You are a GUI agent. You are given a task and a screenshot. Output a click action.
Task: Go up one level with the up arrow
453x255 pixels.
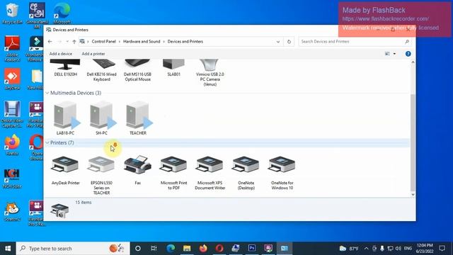coord(74,42)
